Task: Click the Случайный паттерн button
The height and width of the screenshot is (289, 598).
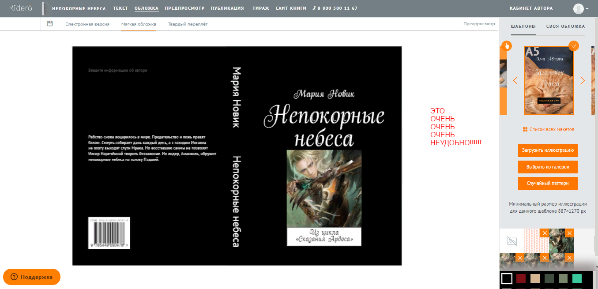Action: coord(548,183)
